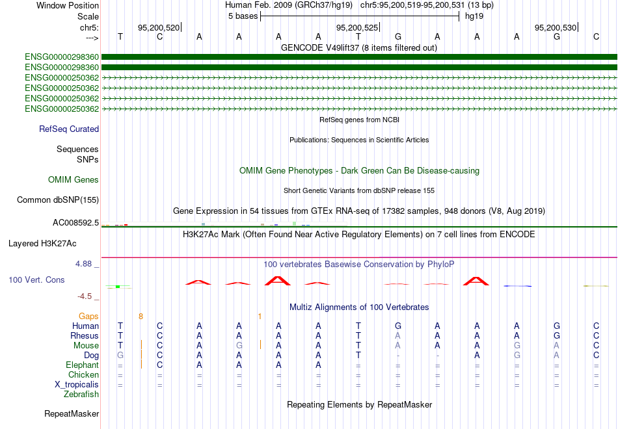Click first ENSG00000298360 gene label
The image size is (618, 429).
point(62,57)
